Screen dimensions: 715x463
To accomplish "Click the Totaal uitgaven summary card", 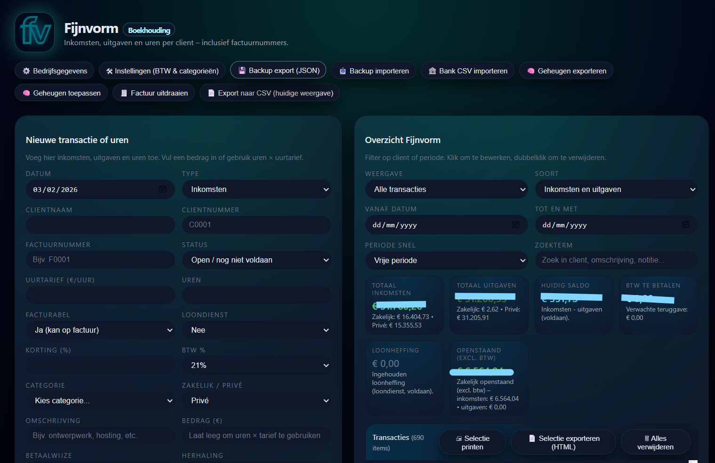I will click(489, 305).
